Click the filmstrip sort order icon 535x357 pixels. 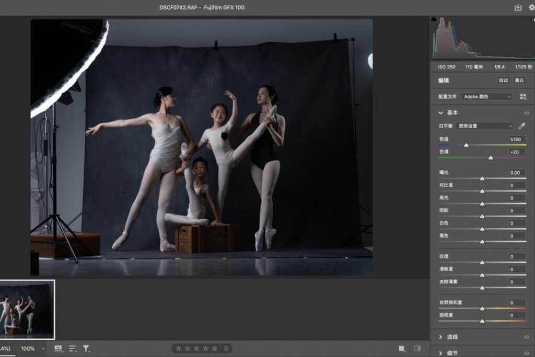pyautogui.click(x=73, y=348)
